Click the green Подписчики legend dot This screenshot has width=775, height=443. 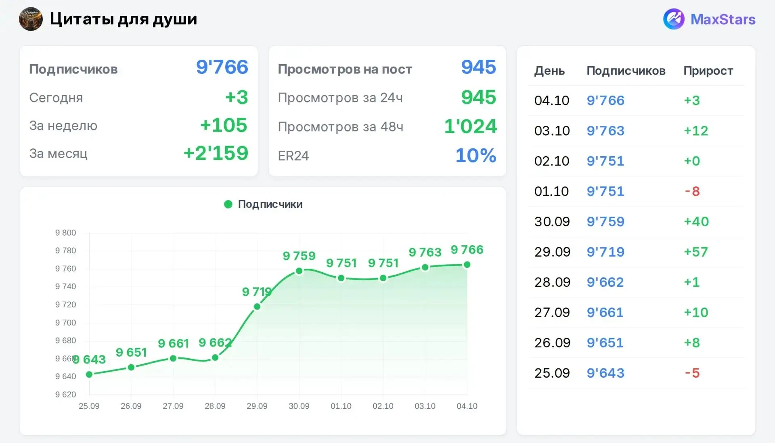coord(228,204)
